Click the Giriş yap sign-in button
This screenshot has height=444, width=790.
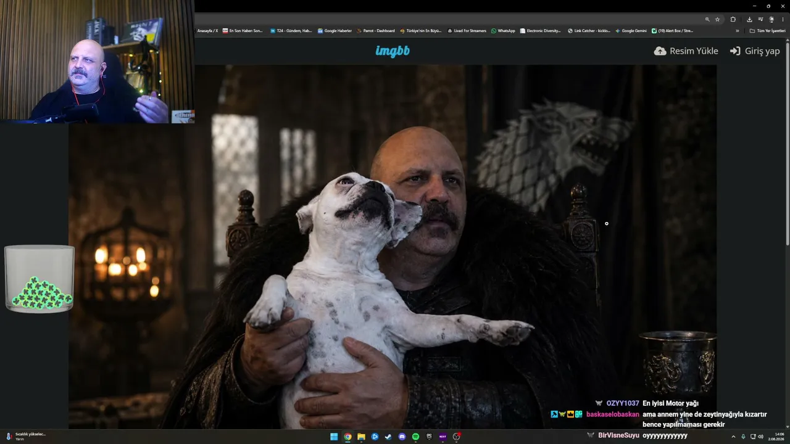pyautogui.click(x=755, y=51)
